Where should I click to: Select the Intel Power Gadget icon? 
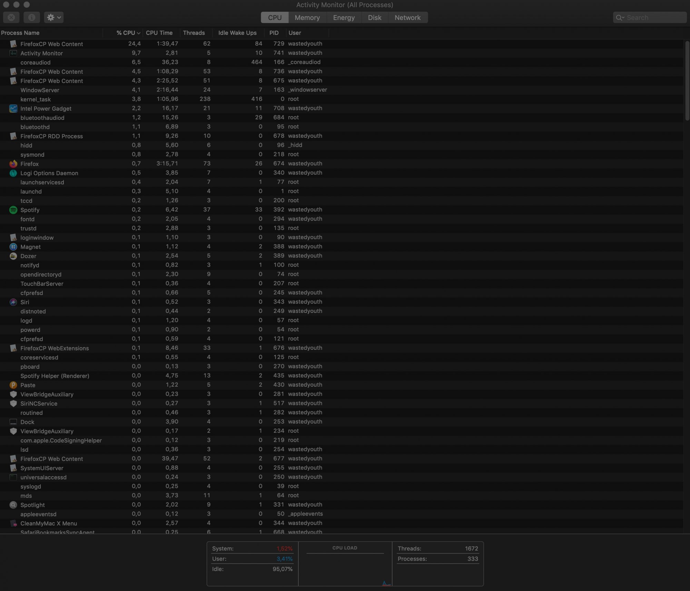(13, 109)
